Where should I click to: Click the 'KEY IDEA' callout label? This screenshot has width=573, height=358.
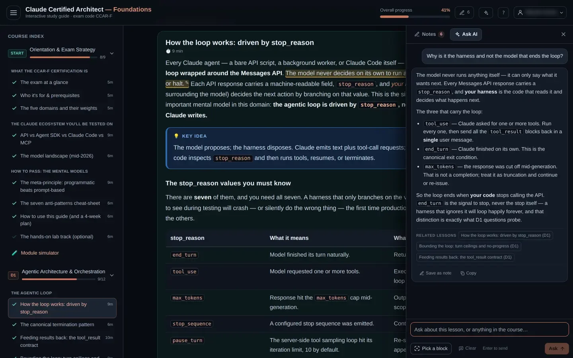(x=194, y=136)
